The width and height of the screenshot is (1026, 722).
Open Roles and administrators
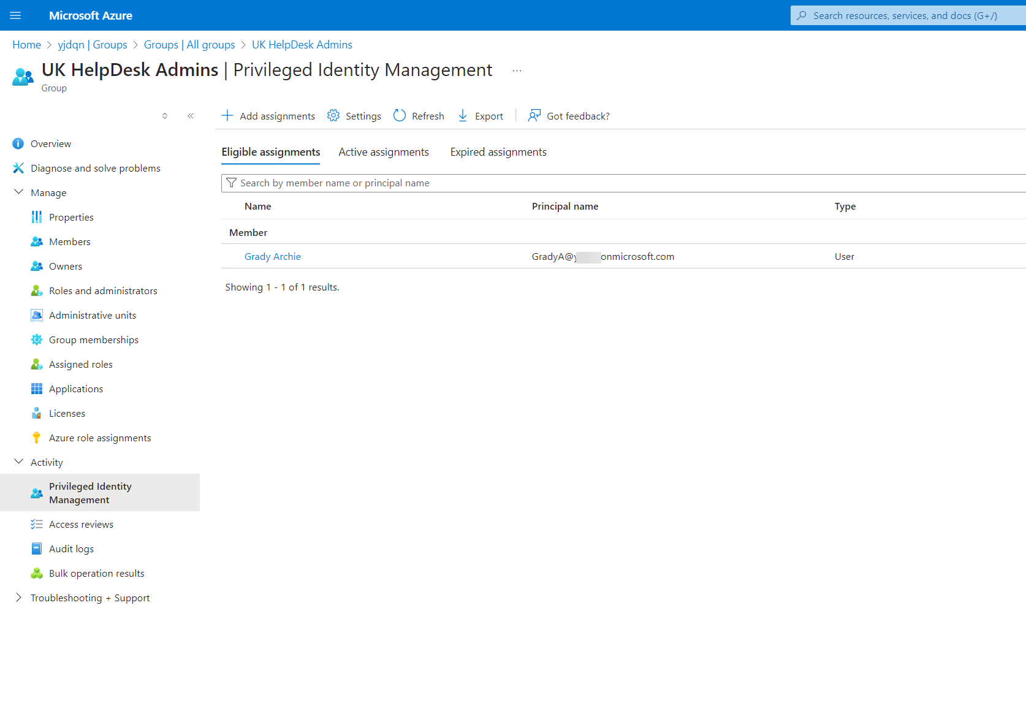click(103, 291)
